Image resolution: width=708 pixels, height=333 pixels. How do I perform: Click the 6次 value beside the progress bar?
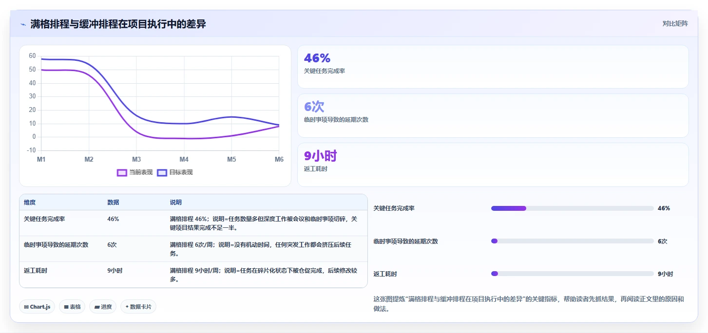pos(663,241)
